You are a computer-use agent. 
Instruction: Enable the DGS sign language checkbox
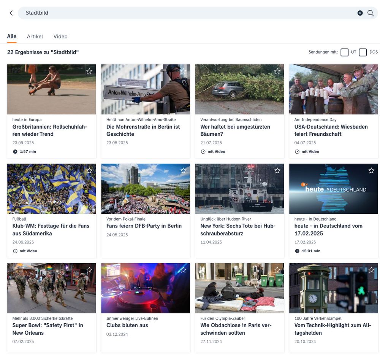[363, 52]
